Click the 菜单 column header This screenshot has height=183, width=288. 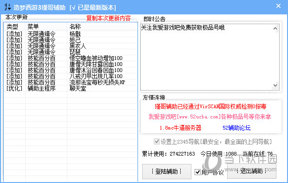pos(46,26)
